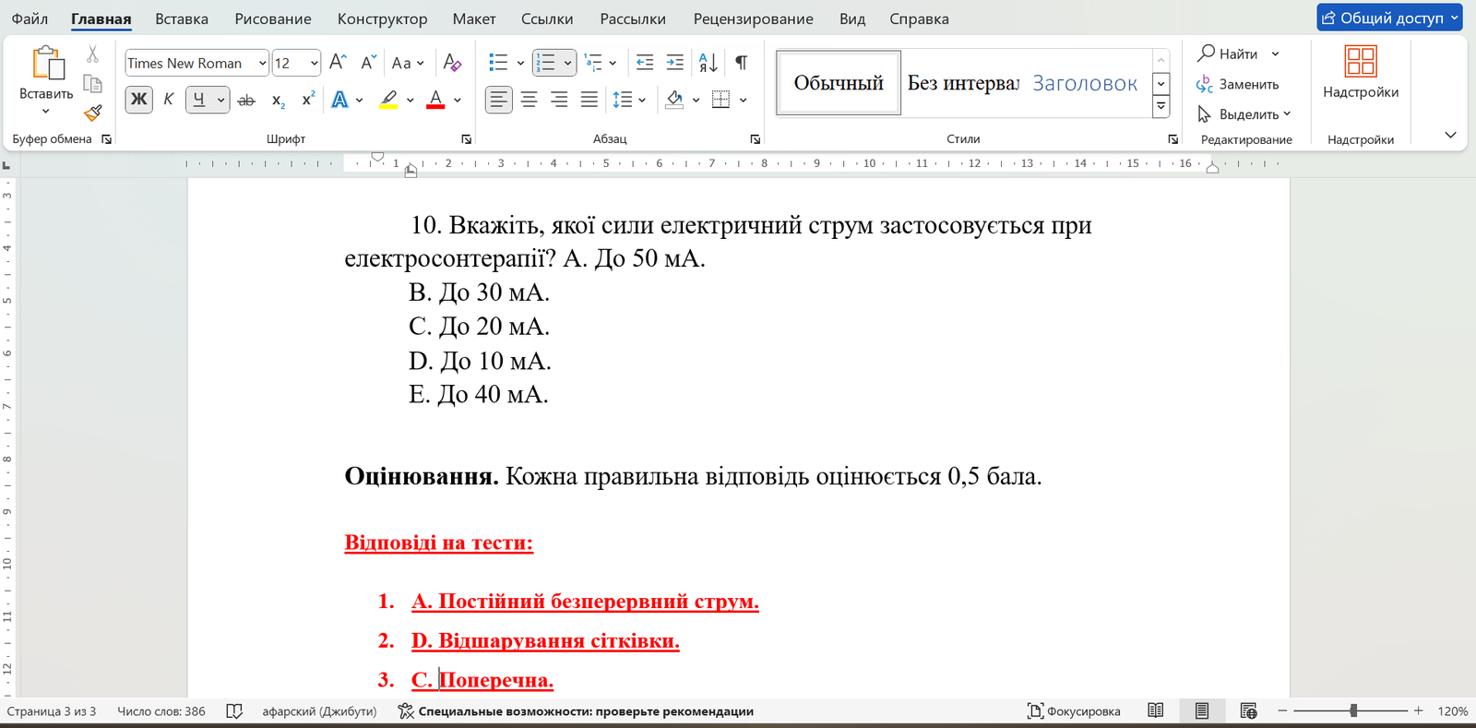Toggle Print Layout view in status bar
This screenshot has height=728, width=1476.
coord(1201,710)
